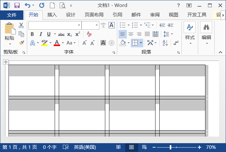Screen dimensions: 226x152
Task: Decrease indent icon
Action: pyautogui.click(x=162, y=25)
